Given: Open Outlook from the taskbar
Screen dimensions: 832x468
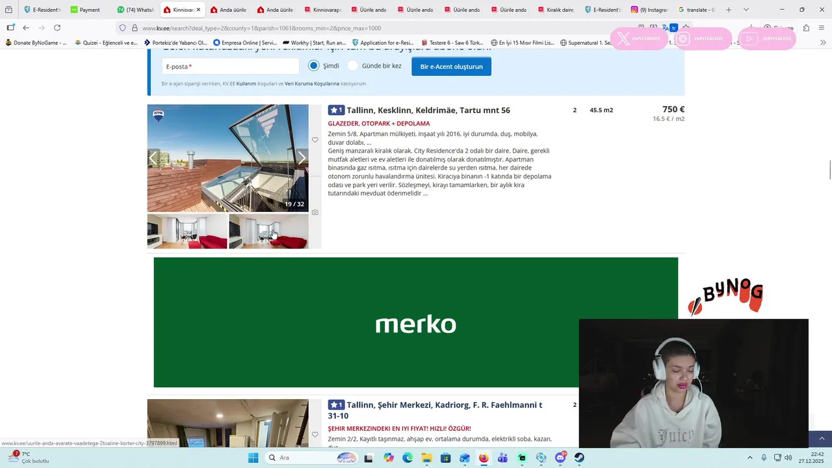Looking at the screenshot, I should pos(465,458).
